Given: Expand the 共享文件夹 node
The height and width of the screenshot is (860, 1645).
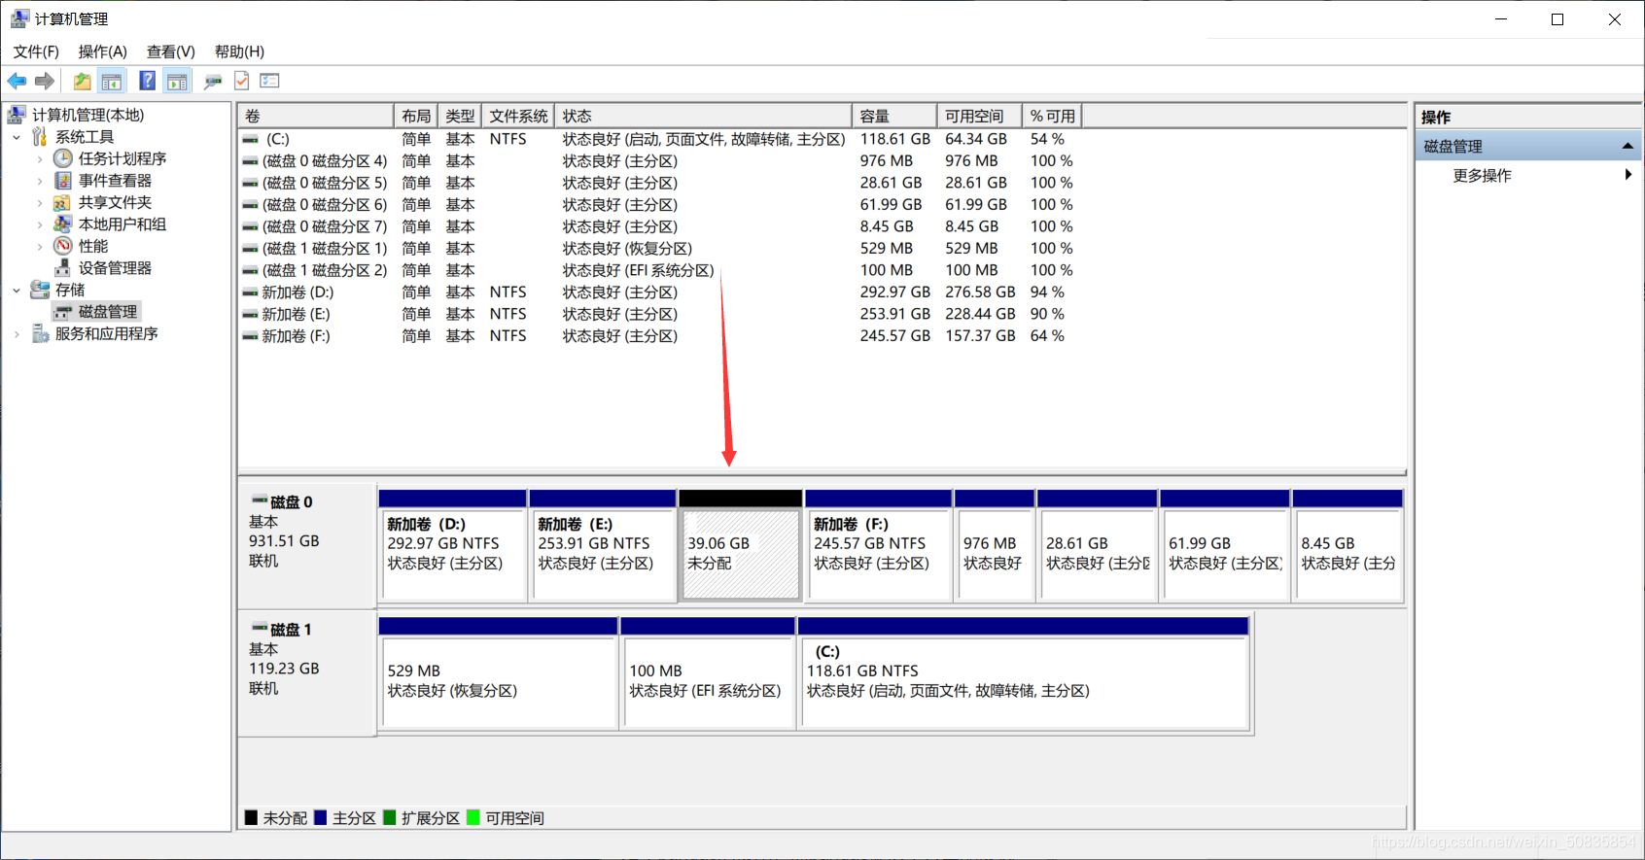Looking at the screenshot, I should pos(40,202).
